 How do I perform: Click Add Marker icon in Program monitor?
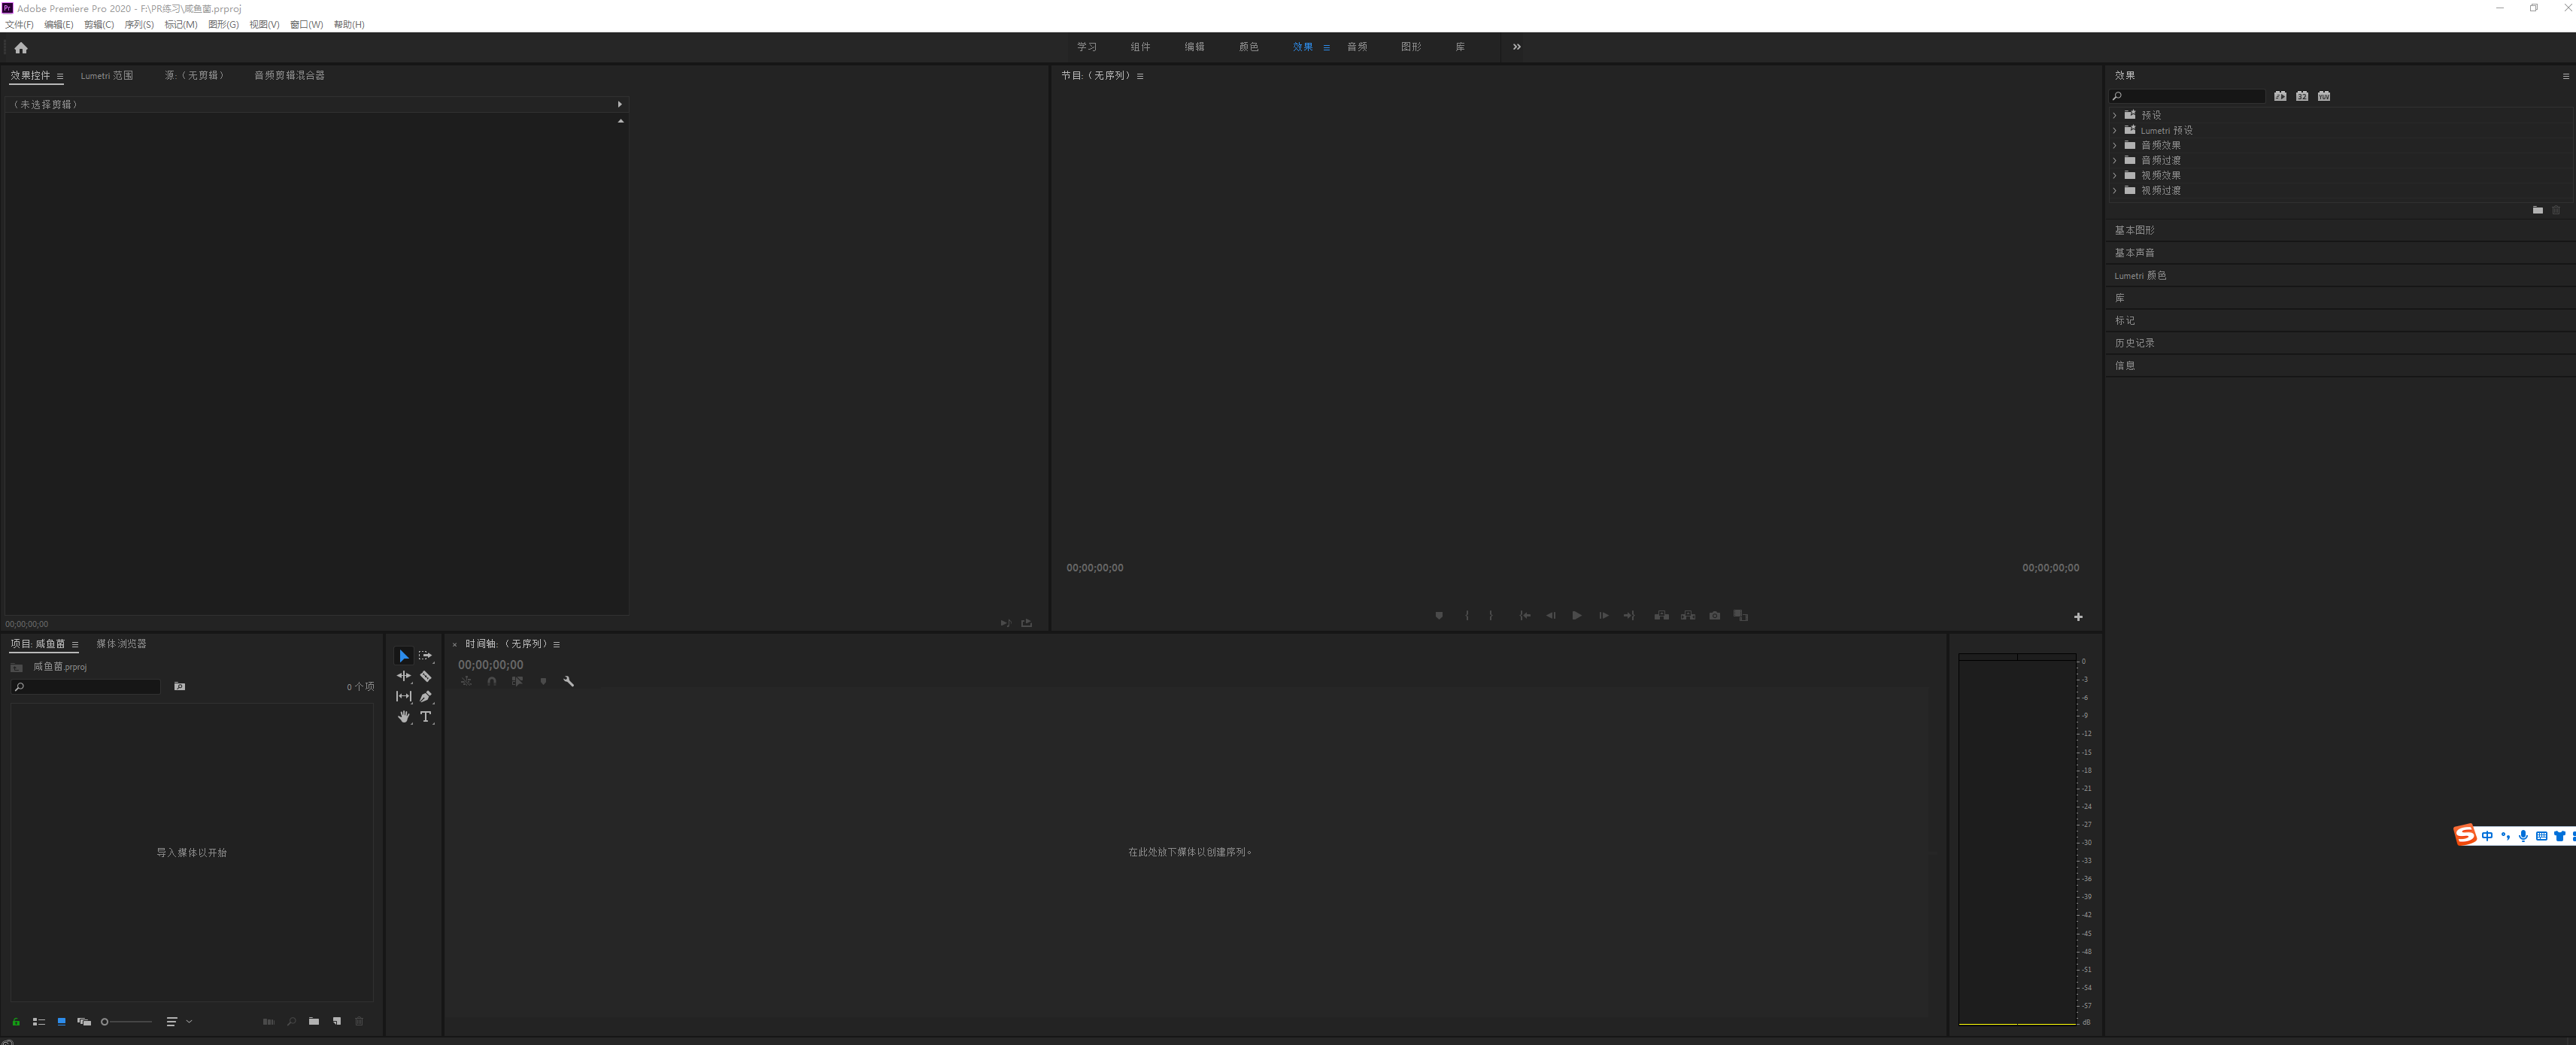tap(1439, 616)
